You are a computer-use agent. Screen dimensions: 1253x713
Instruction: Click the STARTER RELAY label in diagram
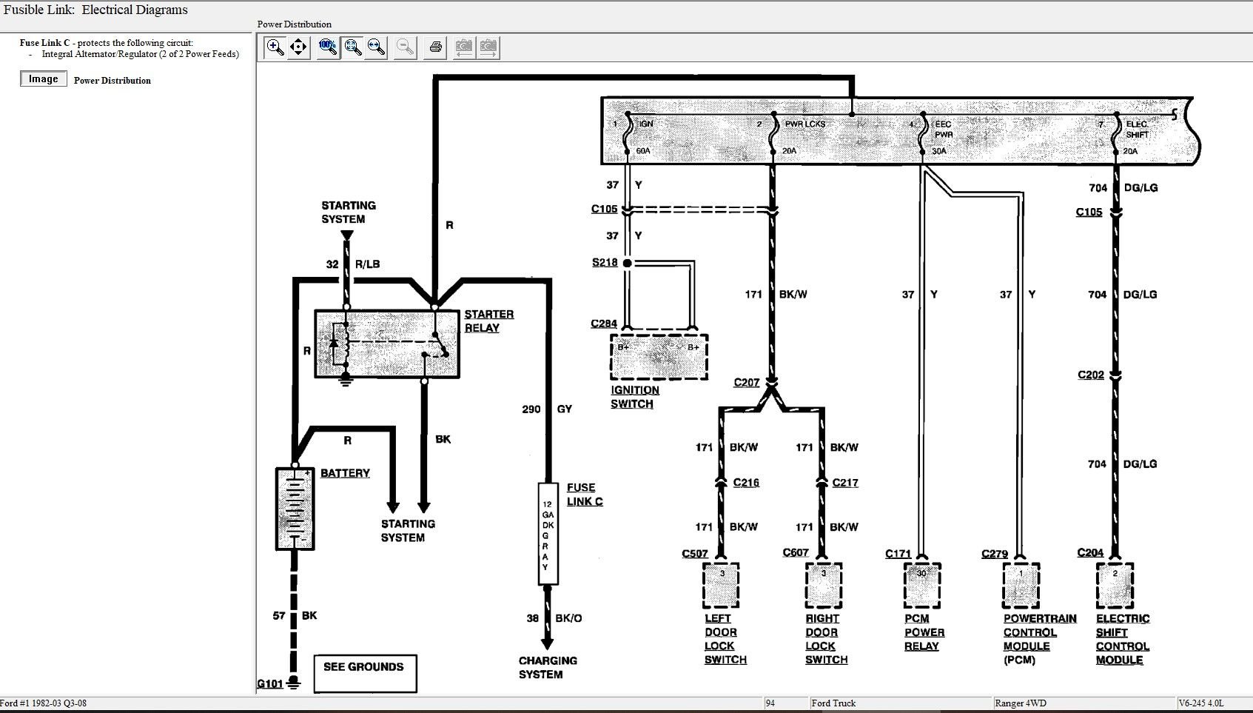(x=488, y=321)
